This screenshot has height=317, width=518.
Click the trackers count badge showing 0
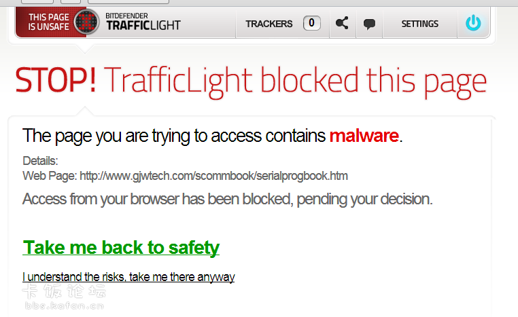click(x=311, y=23)
